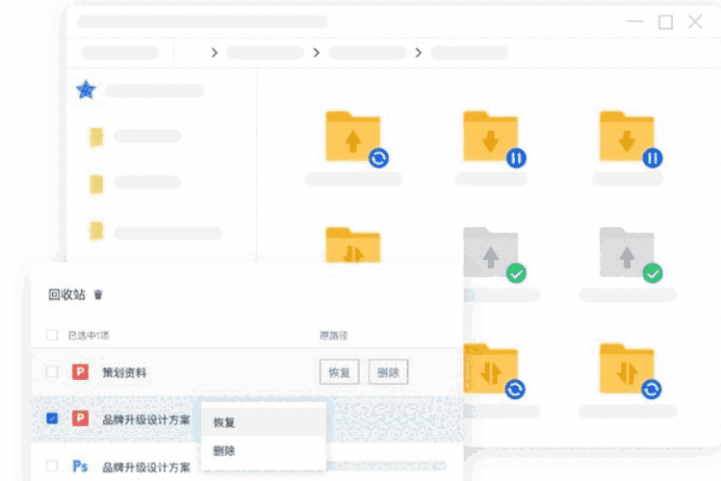This screenshot has height=481, width=721.
Task: Select the third folder in the sidebar tree
Action: pos(96,231)
